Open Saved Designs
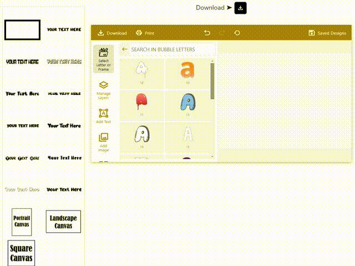The image size is (355, 266). point(327,33)
